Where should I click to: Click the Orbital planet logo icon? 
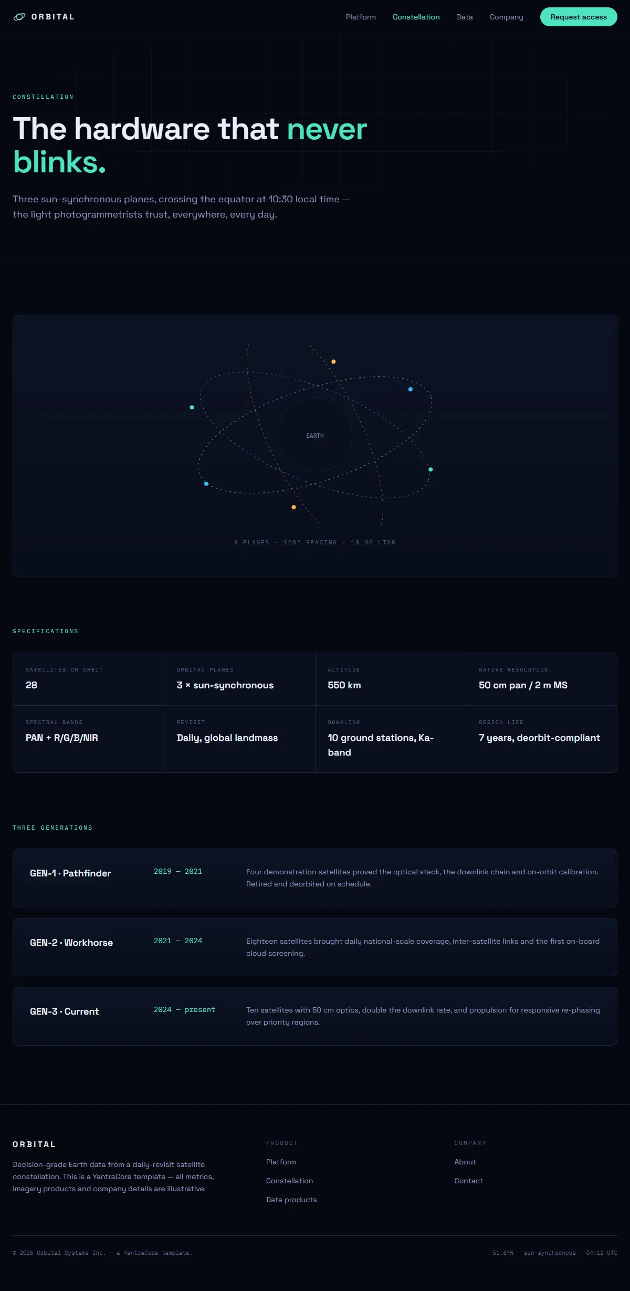coord(19,17)
